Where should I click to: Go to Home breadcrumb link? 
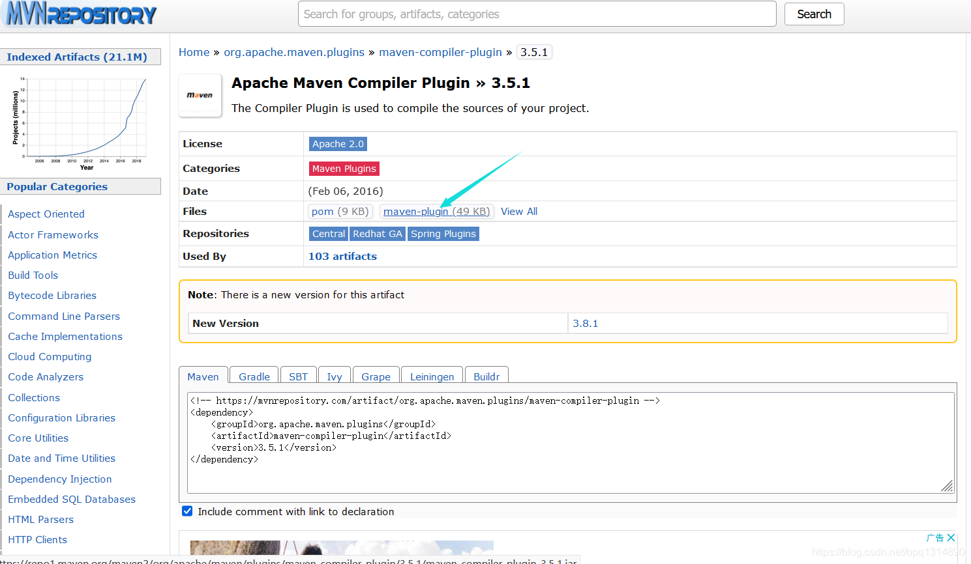point(194,52)
